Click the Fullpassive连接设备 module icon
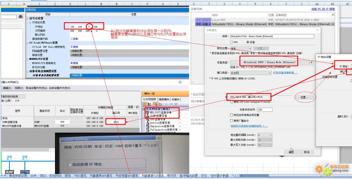The height and width of the screenshot is (179, 352). [x=148, y=129]
